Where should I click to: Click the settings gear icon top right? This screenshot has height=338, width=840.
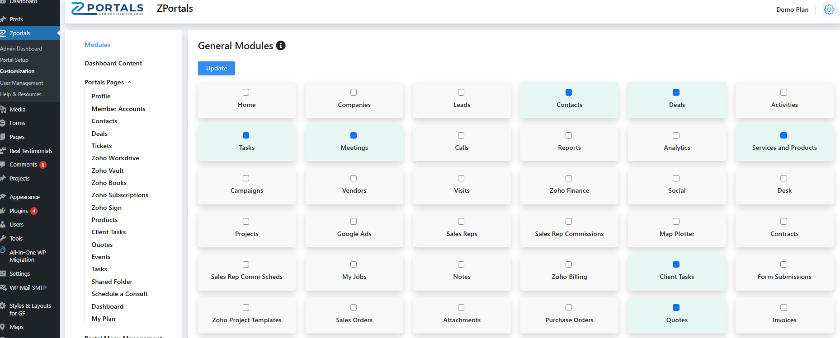829,9
